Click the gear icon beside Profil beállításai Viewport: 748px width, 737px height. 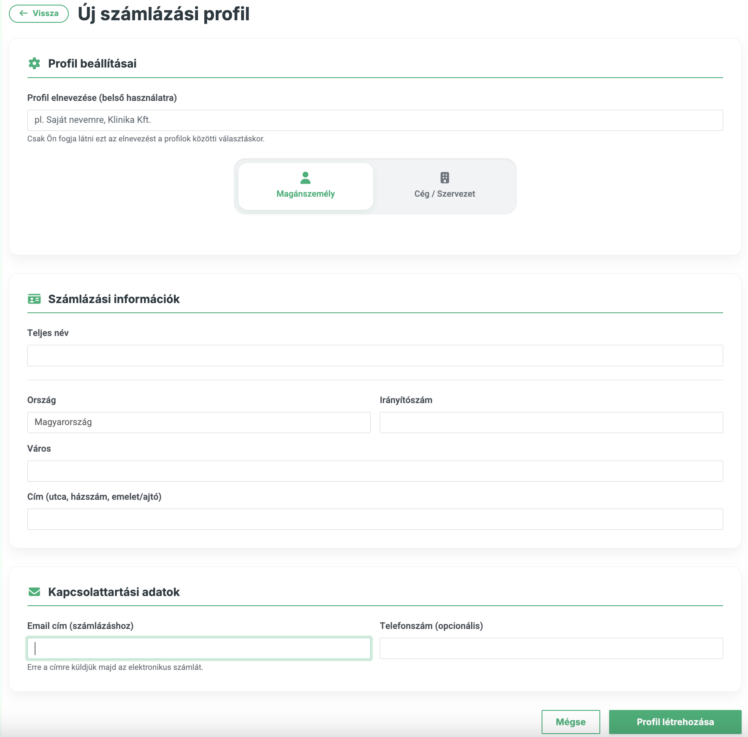(x=34, y=63)
